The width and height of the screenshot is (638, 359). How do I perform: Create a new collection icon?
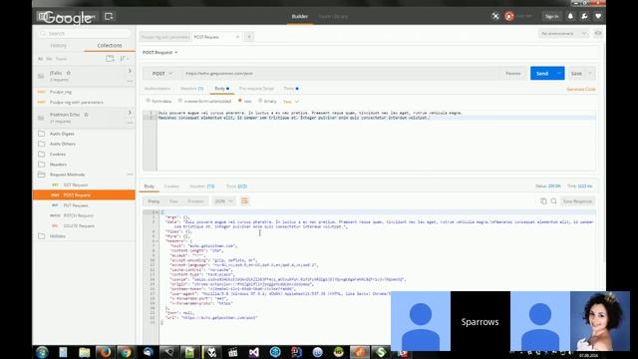[110, 59]
